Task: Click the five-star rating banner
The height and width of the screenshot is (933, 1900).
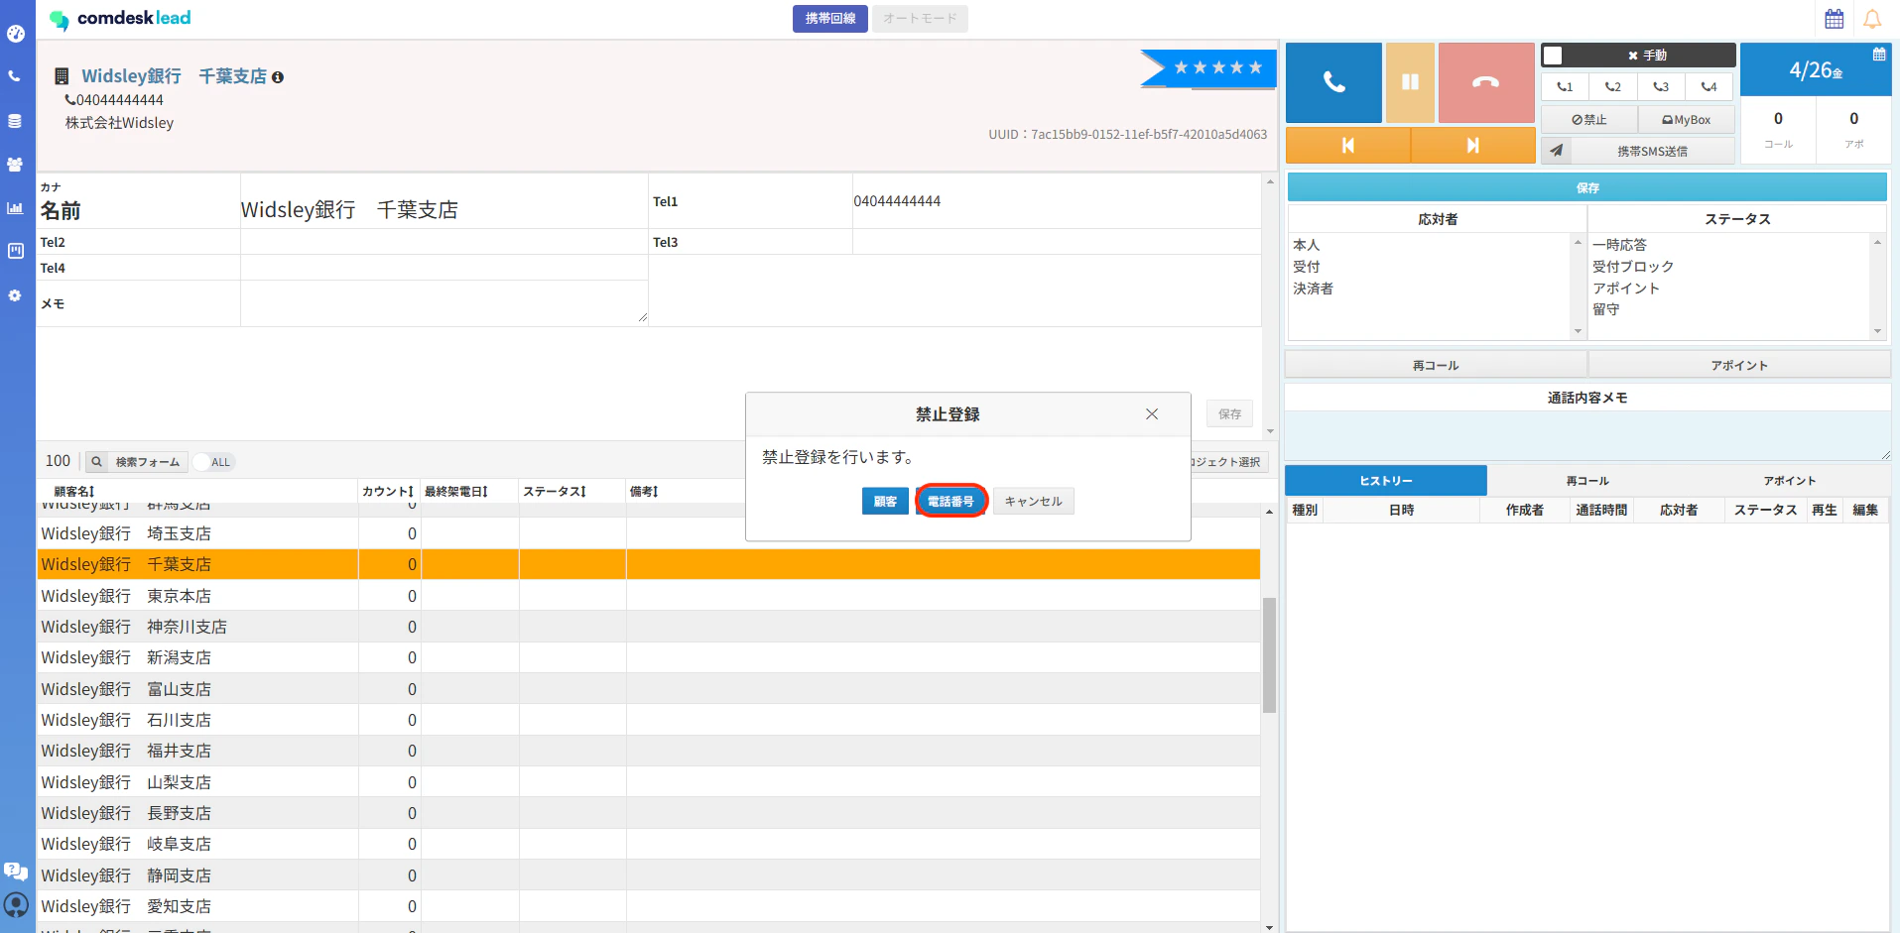Action: pyautogui.click(x=1208, y=67)
